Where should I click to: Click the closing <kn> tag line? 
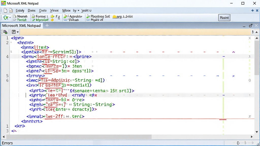pos(20,126)
